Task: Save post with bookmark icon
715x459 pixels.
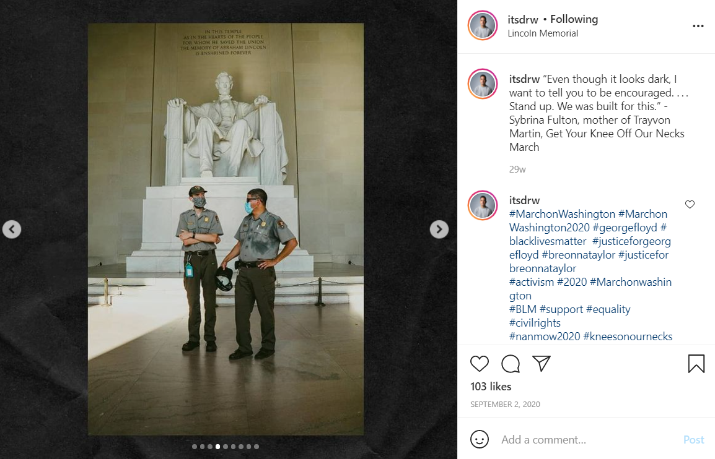Action: click(x=696, y=363)
